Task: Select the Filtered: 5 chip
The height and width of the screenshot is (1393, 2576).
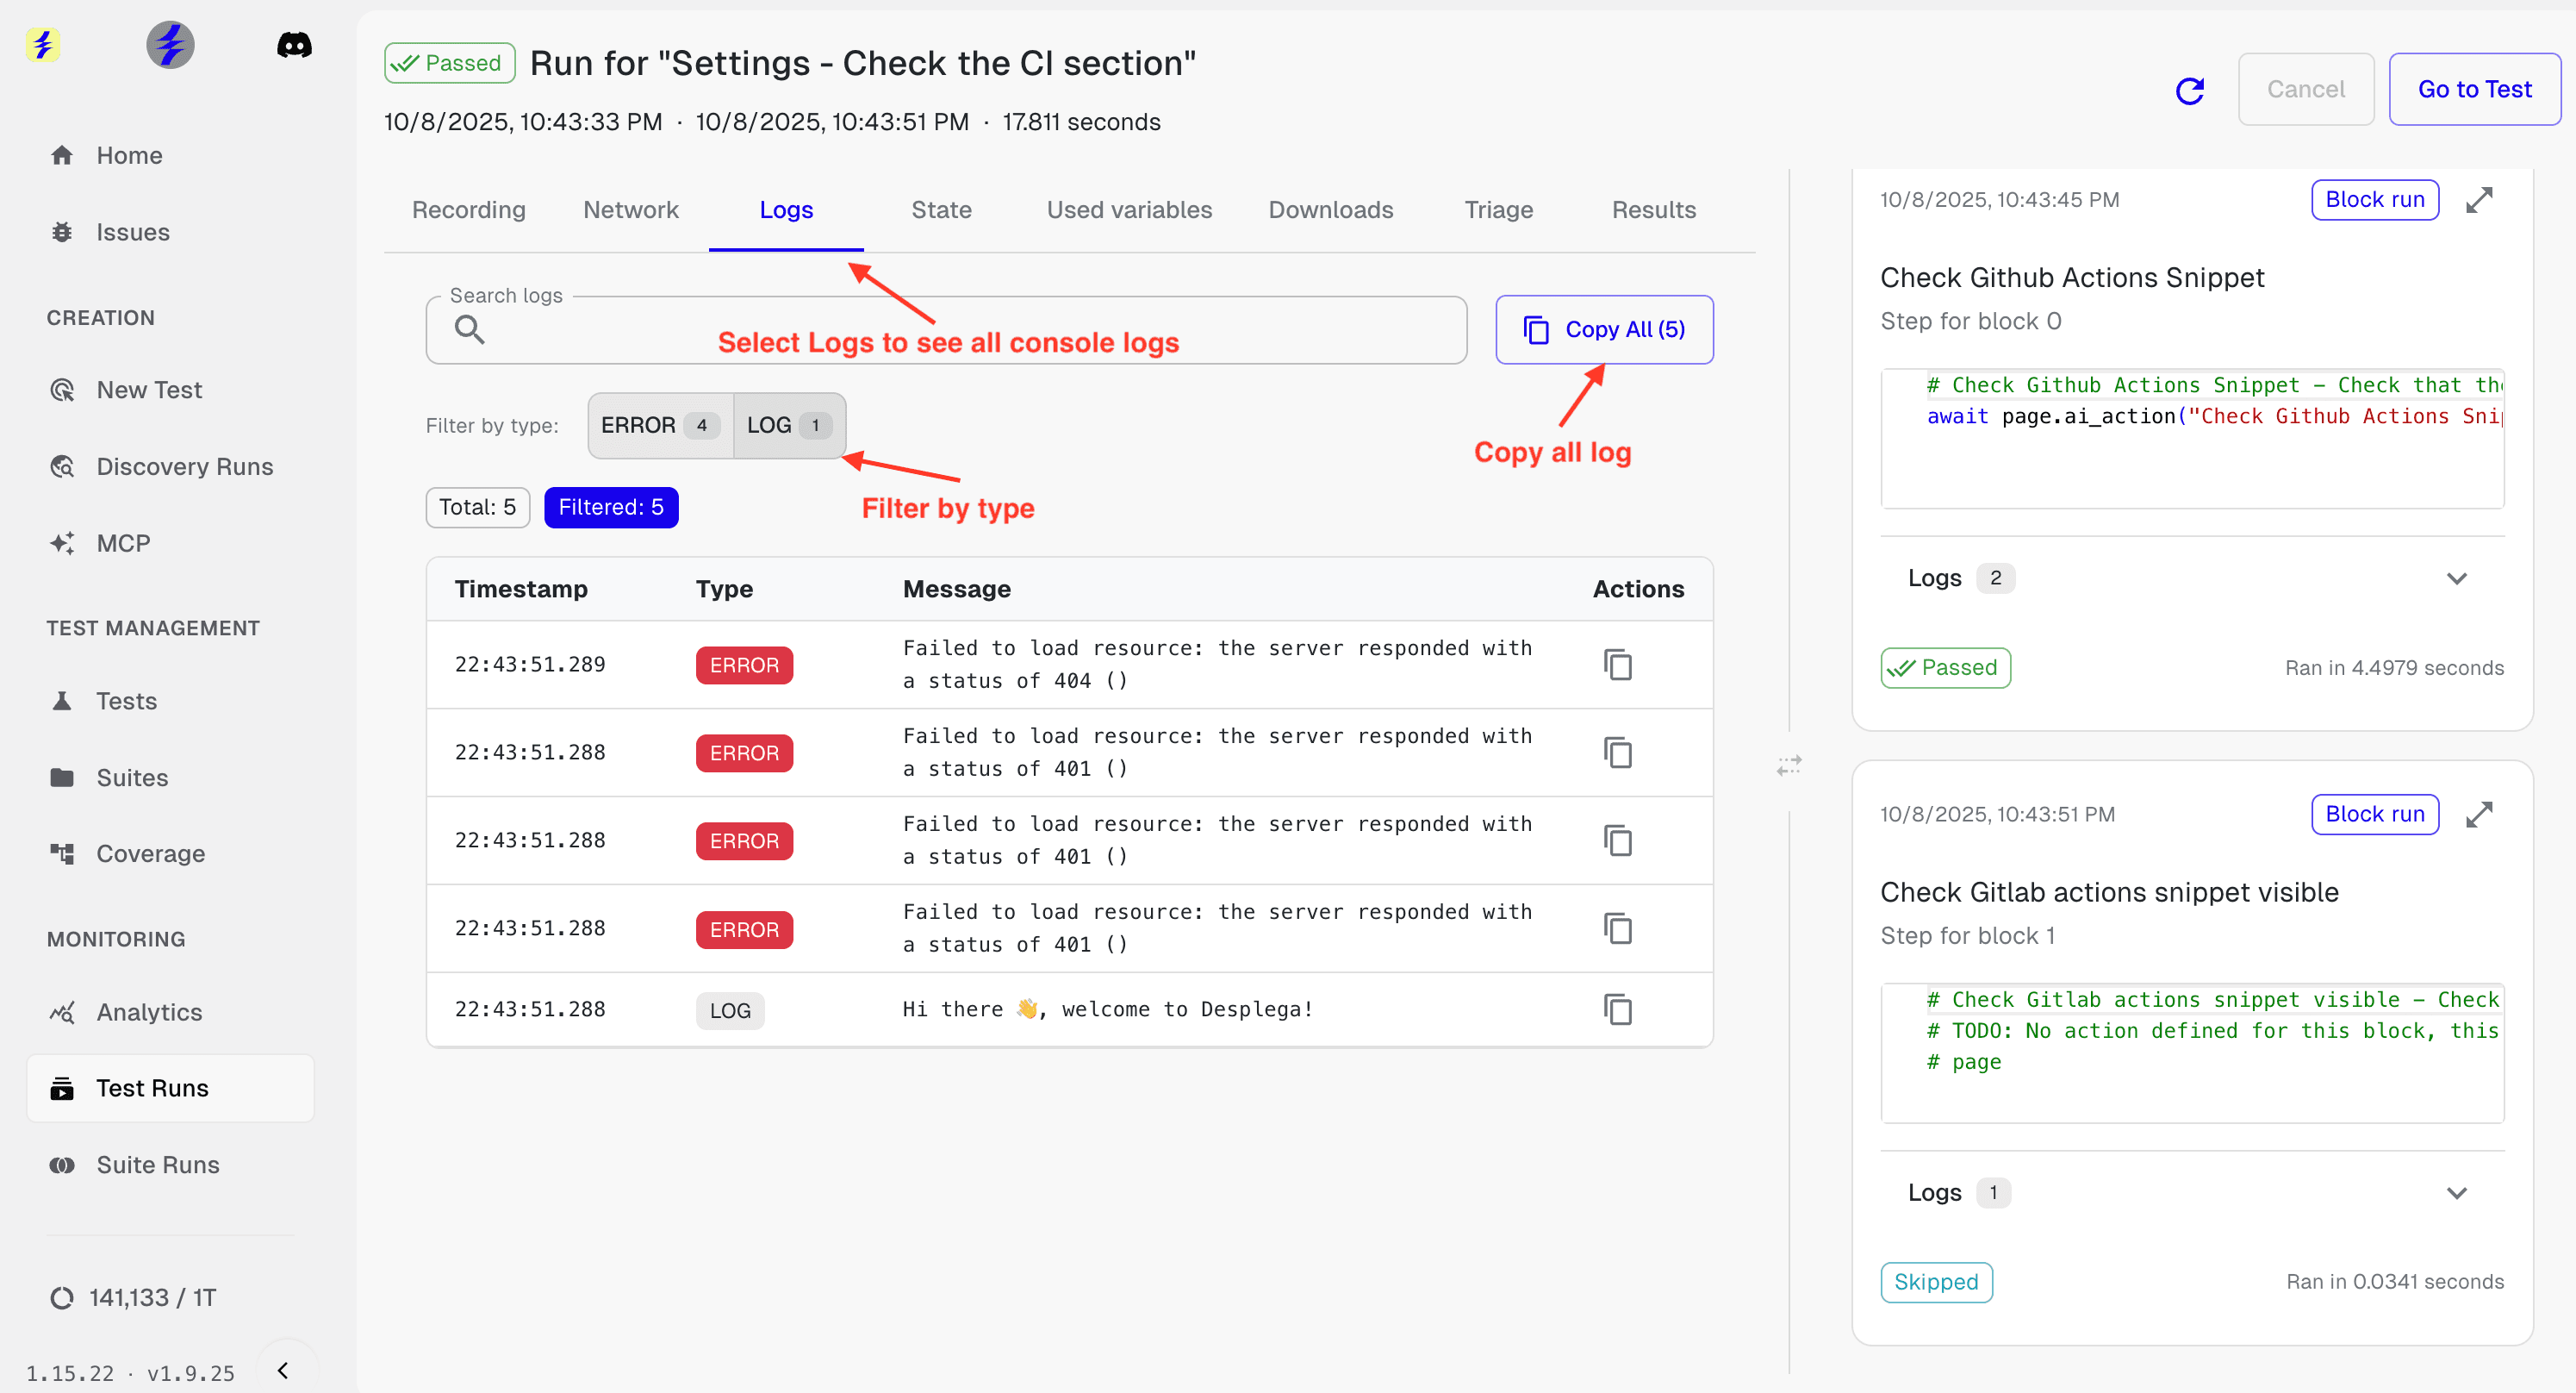Action: click(x=610, y=508)
